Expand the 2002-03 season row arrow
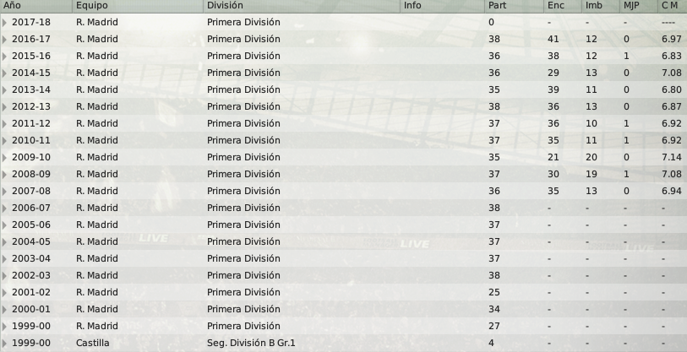Screen dimensions: 687x352 point(4,276)
